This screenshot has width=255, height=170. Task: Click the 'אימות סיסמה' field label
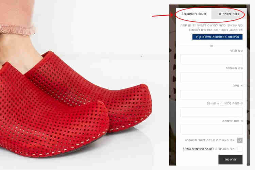pos(233,121)
